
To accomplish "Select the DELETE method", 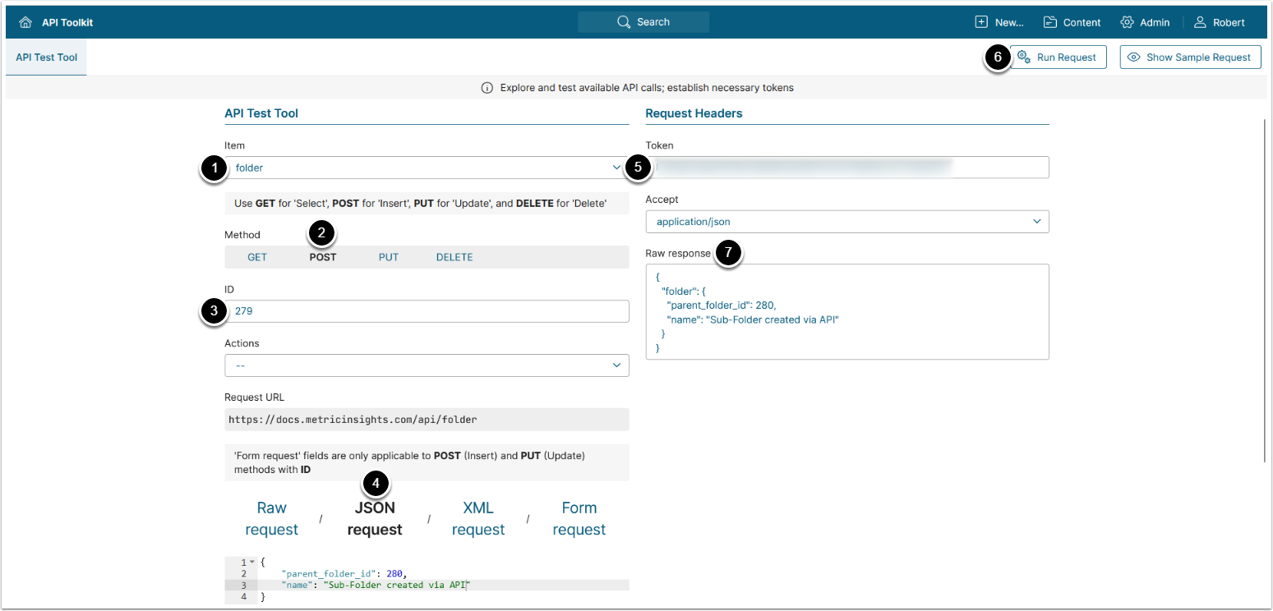I will pos(454,257).
